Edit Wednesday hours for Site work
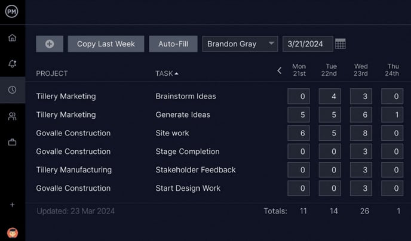The width and height of the screenshot is (411, 241). (x=361, y=133)
